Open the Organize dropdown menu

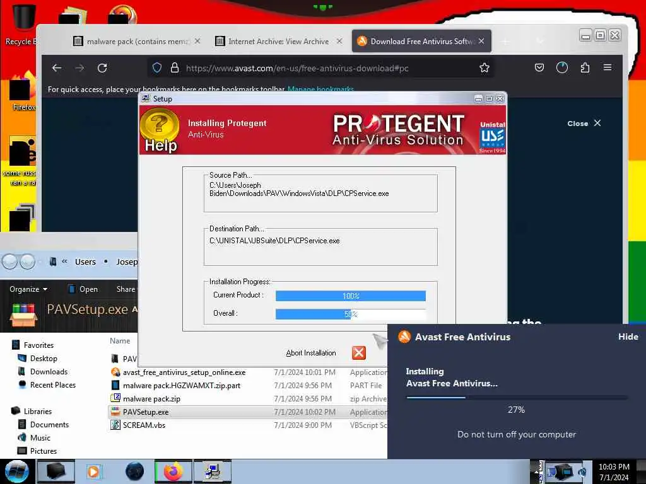click(28, 289)
